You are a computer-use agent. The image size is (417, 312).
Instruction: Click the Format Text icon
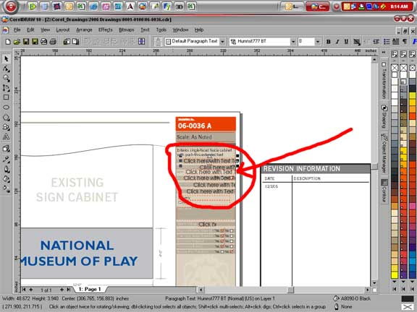point(414,42)
